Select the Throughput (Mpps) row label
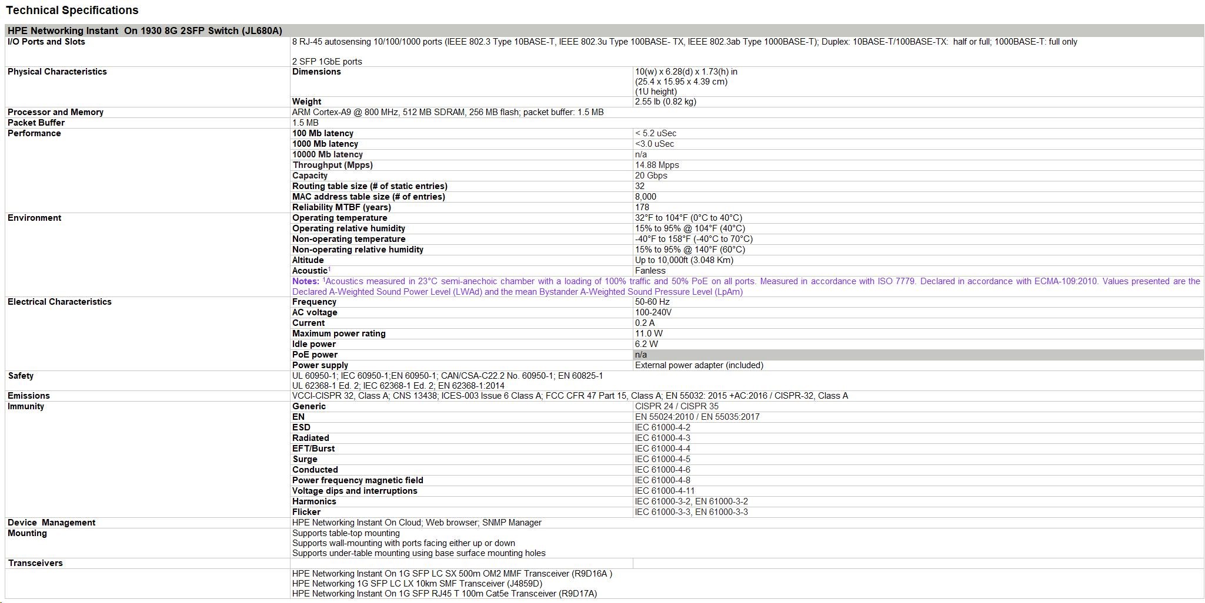The image size is (1205, 603). (332, 165)
